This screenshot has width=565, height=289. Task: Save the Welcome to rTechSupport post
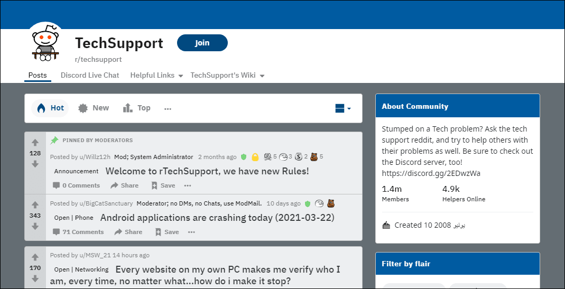tap(163, 185)
